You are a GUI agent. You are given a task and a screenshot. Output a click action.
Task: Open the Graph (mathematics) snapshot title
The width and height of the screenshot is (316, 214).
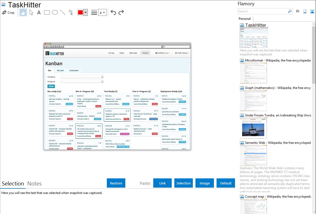278,88
